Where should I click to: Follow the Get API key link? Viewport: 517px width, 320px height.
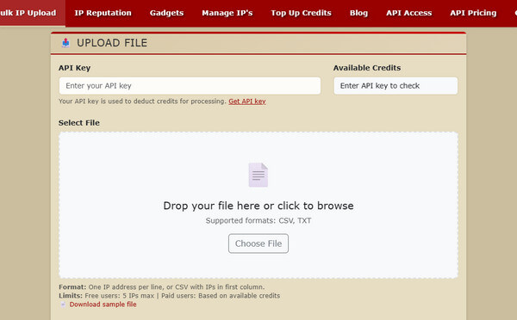pyautogui.click(x=247, y=102)
